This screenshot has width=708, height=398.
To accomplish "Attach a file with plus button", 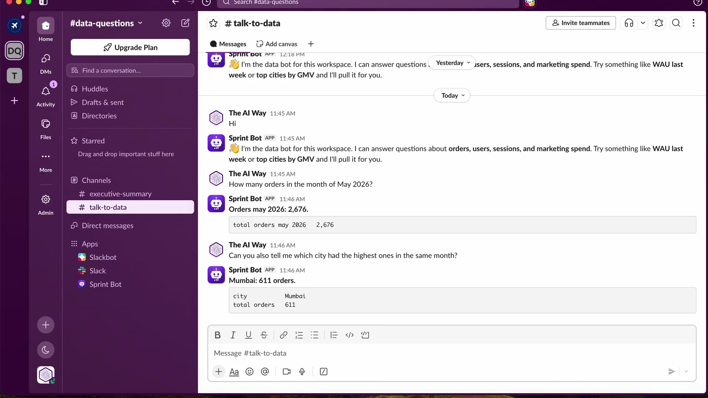I will click(219, 371).
